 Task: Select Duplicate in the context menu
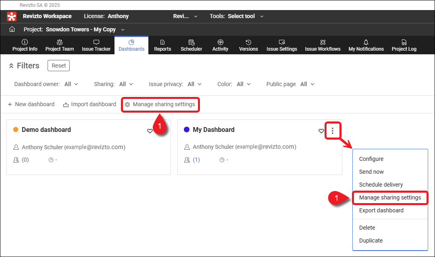pos(371,241)
